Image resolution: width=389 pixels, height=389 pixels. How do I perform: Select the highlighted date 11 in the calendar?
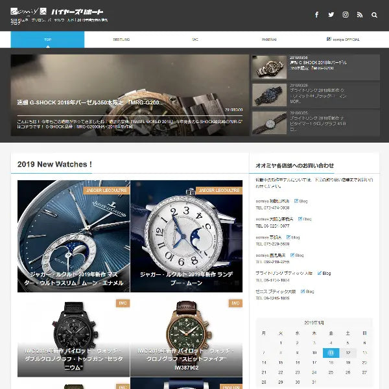pos(331,353)
